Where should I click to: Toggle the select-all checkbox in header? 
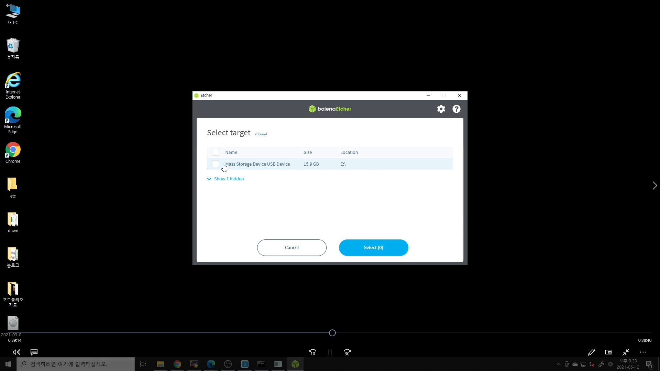(216, 152)
